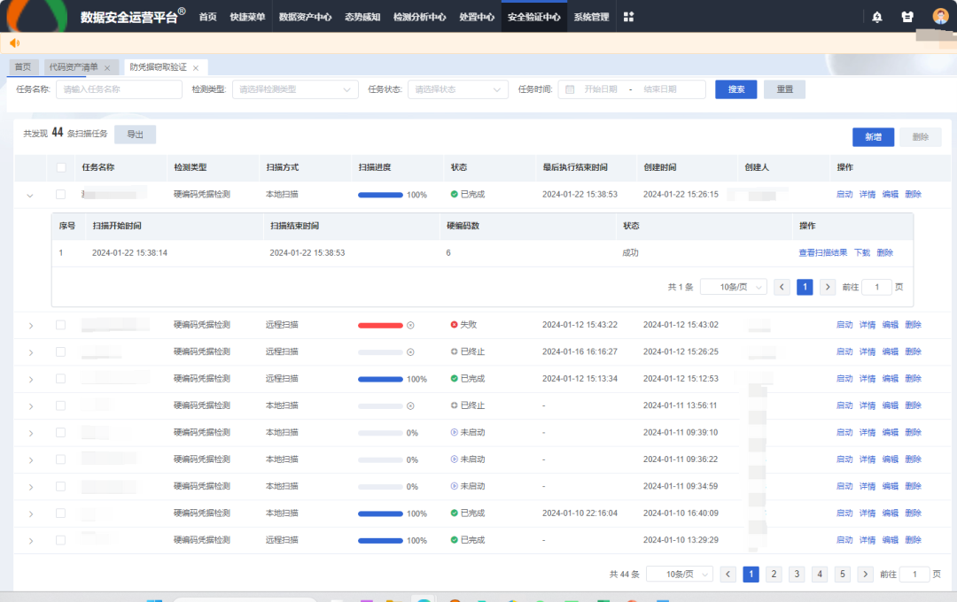The height and width of the screenshot is (602, 957).
Task: Toggle the select-all checkbox in table header
Action: [x=61, y=167]
